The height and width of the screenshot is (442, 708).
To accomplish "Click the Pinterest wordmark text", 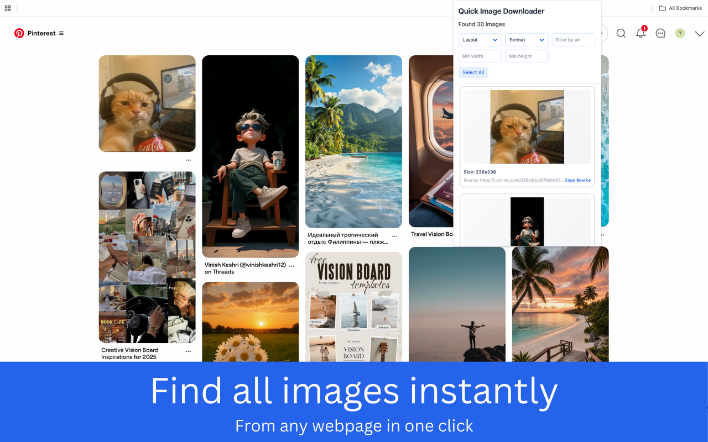I will pos(41,33).
